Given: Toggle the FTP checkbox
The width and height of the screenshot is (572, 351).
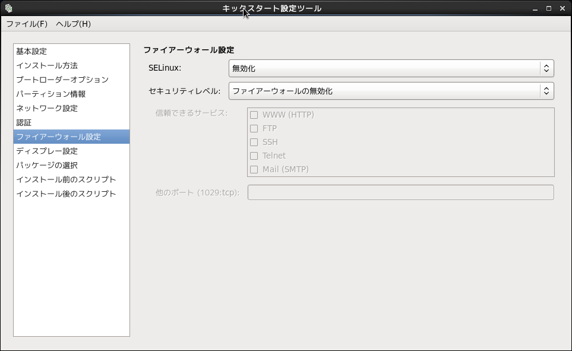Looking at the screenshot, I should click(254, 128).
